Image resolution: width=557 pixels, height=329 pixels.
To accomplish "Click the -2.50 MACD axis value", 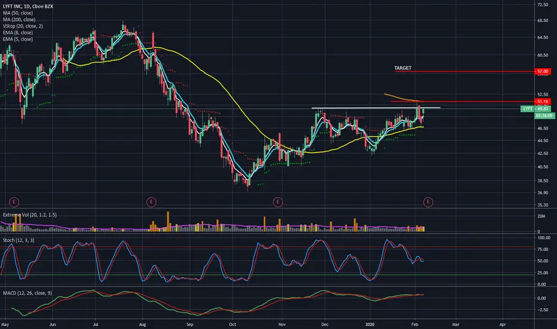I will 542,310.
